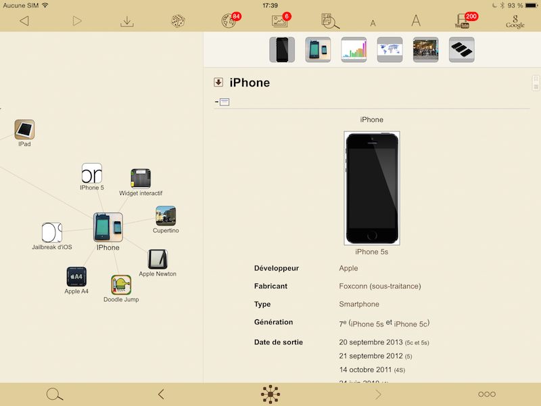
Task: Open the Jailbreak d'iOS node
Action: [52, 232]
